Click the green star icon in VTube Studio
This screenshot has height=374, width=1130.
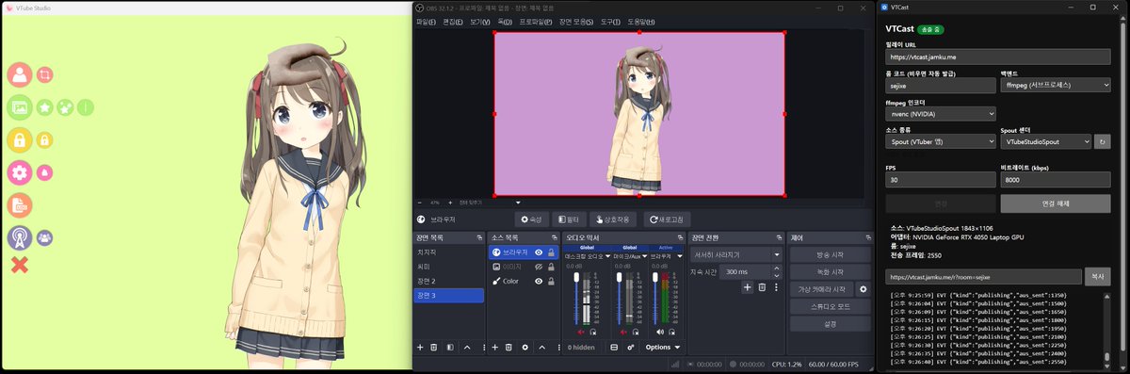pos(44,107)
